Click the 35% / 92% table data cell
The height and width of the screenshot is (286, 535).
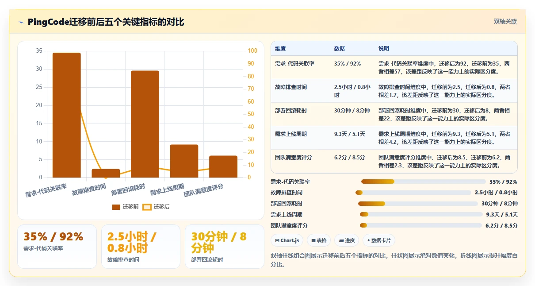pyautogui.click(x=348, y=64)
